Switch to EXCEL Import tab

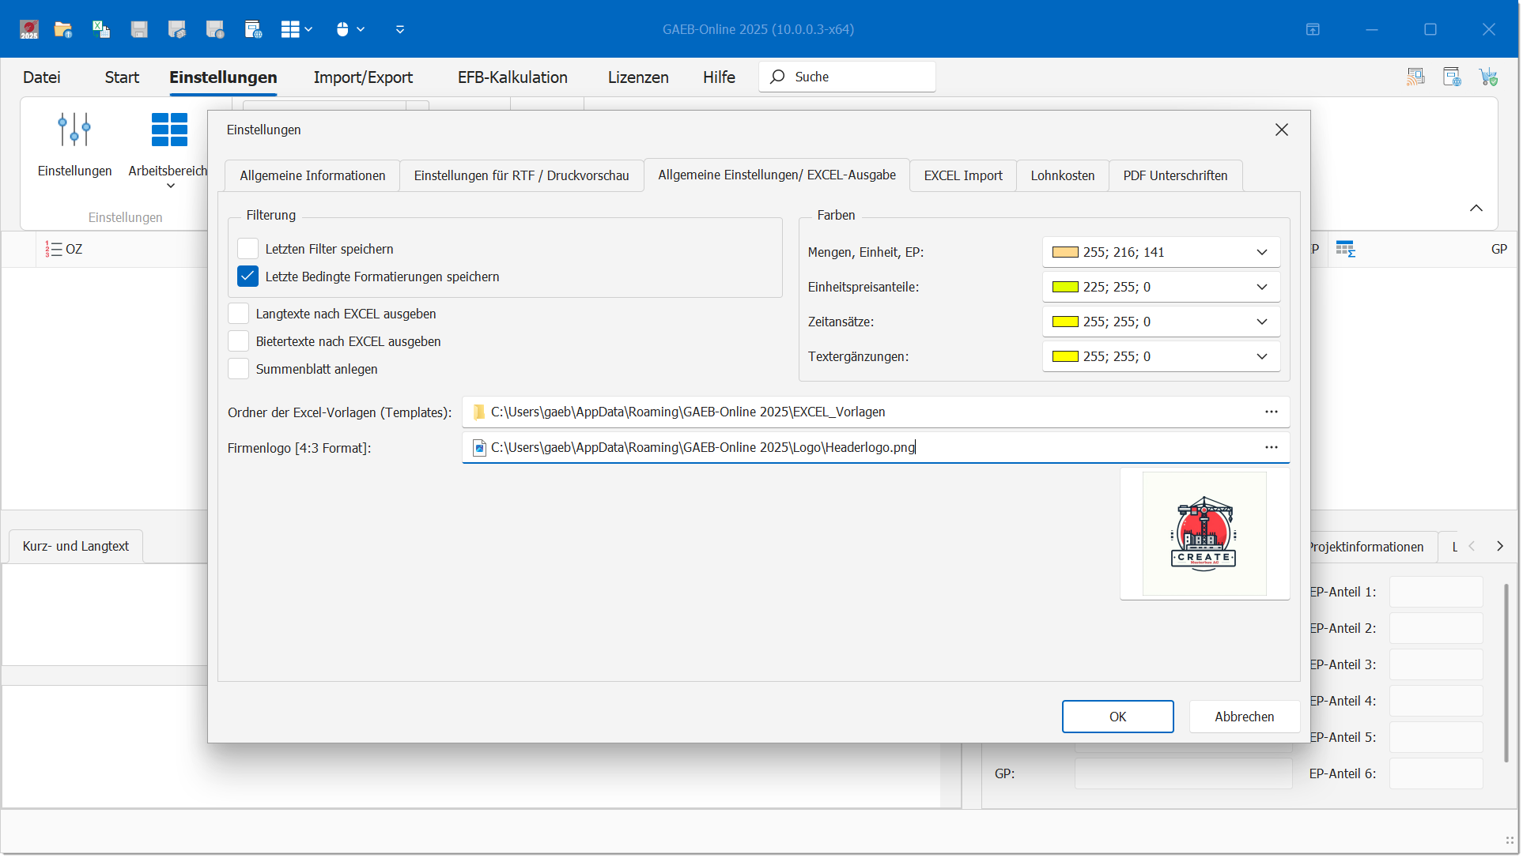click(962, 175)
